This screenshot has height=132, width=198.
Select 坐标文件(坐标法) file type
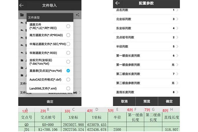point(68,62)
